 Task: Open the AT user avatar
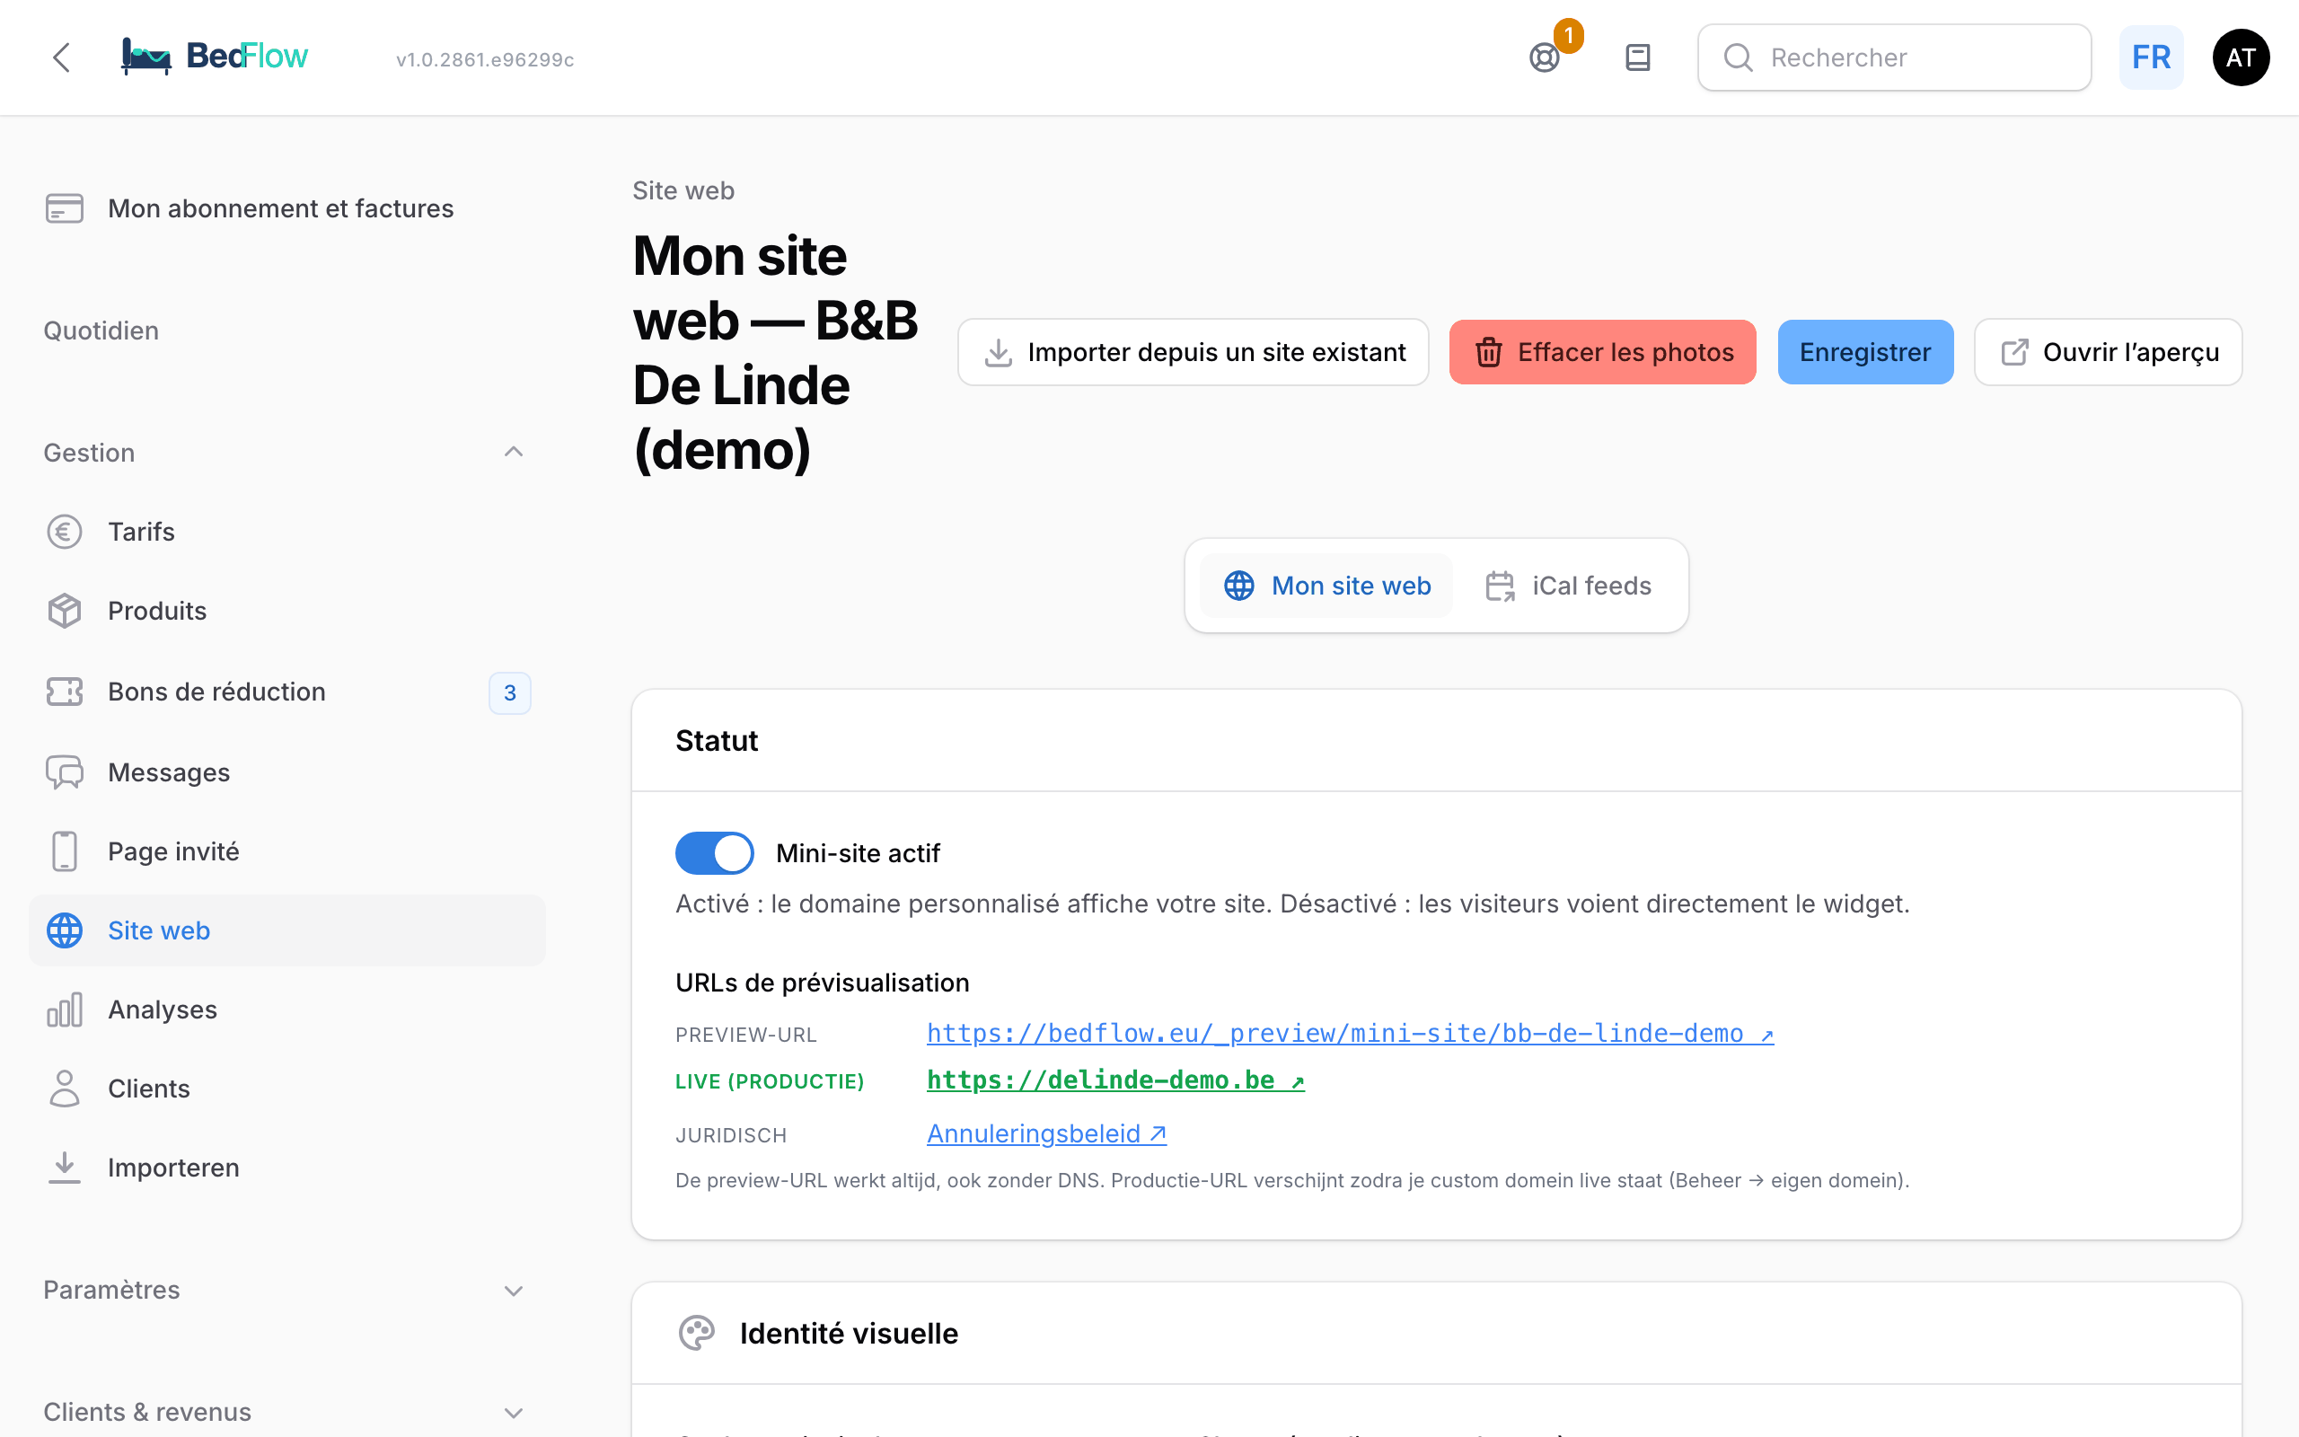tap(2241, 58)
